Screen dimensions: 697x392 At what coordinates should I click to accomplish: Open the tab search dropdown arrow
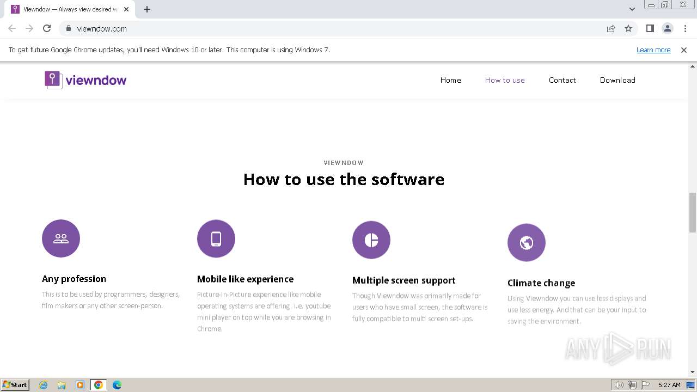[x=632, y=9]
